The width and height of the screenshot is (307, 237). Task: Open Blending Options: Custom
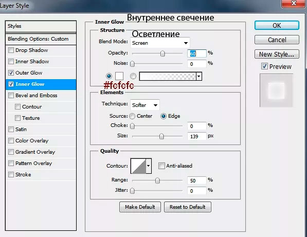pos(41,39)
